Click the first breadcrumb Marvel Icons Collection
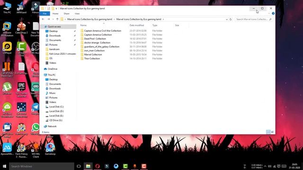 89,19
